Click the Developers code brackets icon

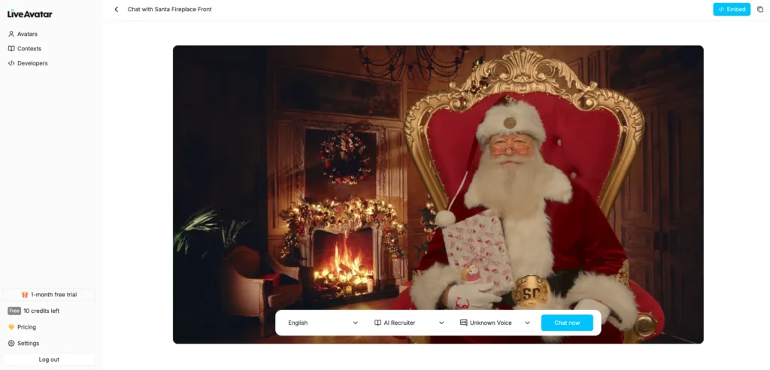pyautogui.click(x=11, y=63)
